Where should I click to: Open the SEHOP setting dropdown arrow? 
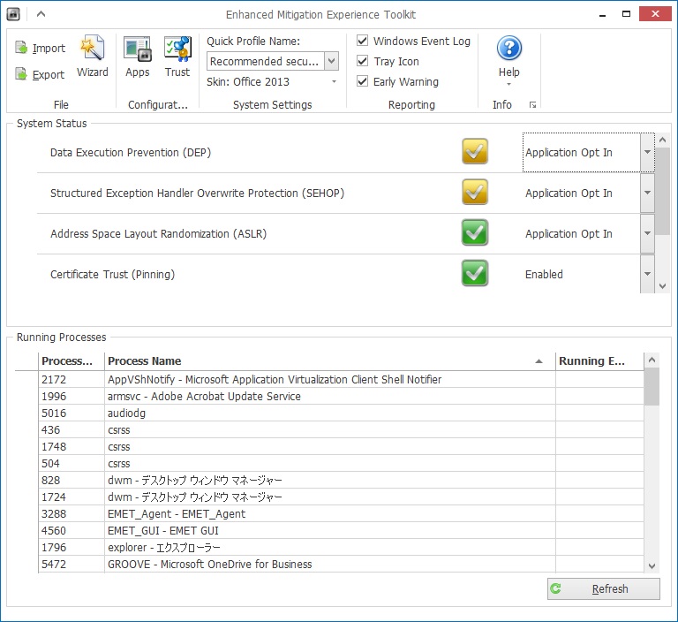(647, 193)
